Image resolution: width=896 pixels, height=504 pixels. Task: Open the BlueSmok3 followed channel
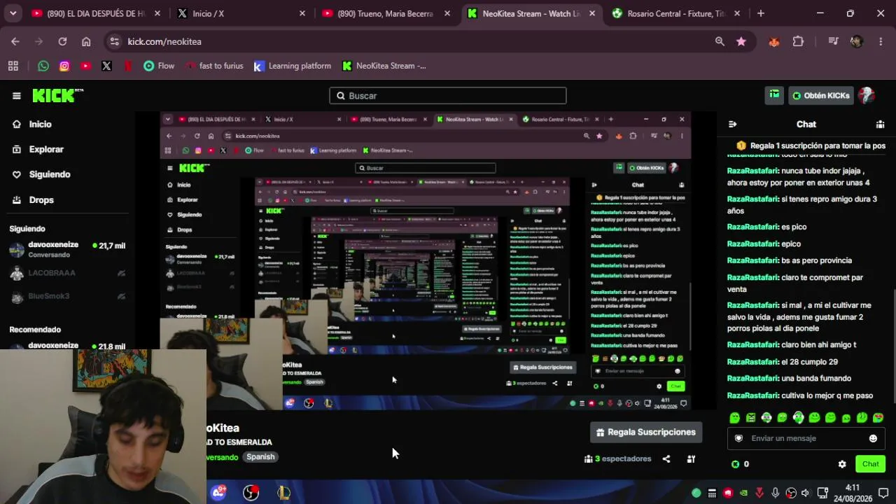coord(67,296)
